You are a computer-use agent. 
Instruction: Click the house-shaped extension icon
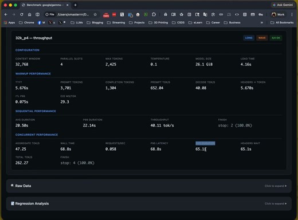tap(138, 14)
